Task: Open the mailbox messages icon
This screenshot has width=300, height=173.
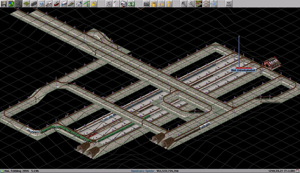Action: click(x=123, y=4)
